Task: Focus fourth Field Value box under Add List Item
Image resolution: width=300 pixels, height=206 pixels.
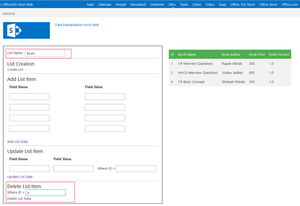Action: [105, 129]
